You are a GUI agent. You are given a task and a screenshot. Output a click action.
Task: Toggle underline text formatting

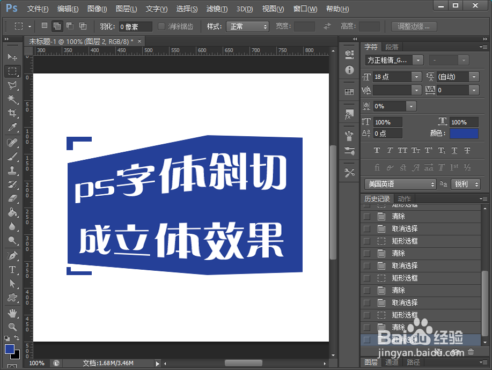click(454, 150)
